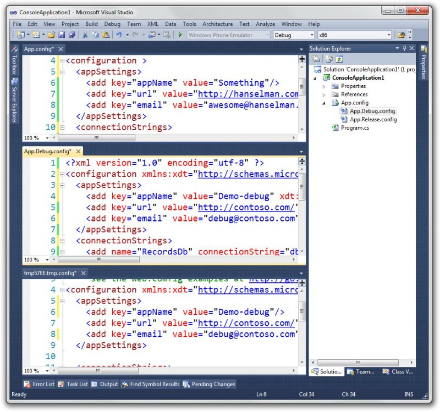Open the Architecture menu
The image size is (440, 412).
coord(218,24)
